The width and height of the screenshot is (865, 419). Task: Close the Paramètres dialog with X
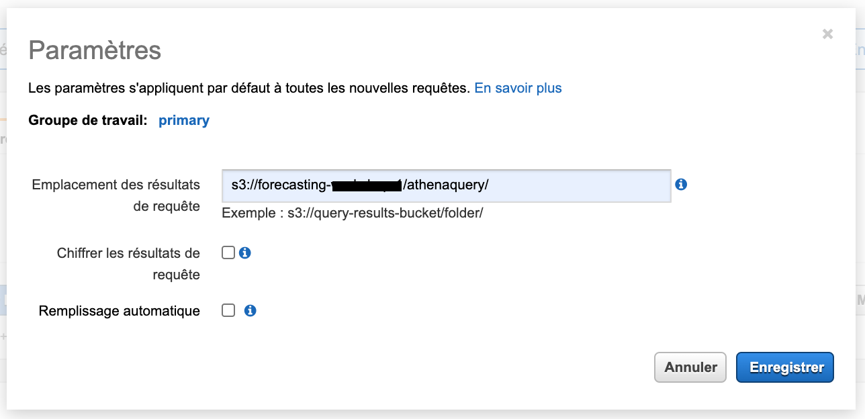click(827, 34)
